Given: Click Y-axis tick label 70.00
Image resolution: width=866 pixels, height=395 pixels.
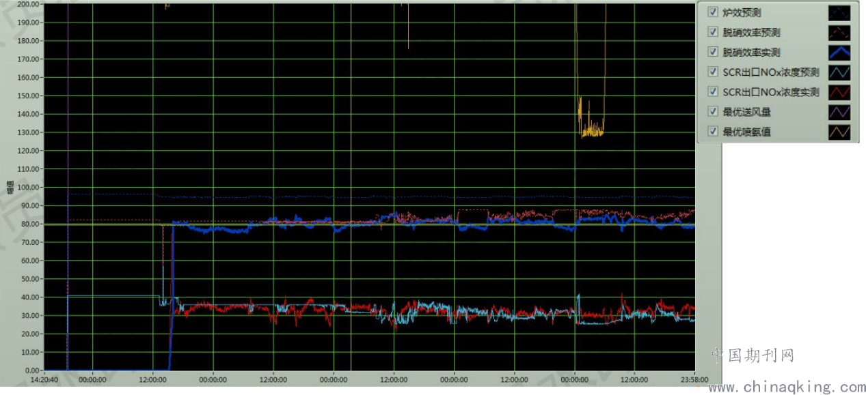Looking at the screenshot, I should (x=30, y=242).
